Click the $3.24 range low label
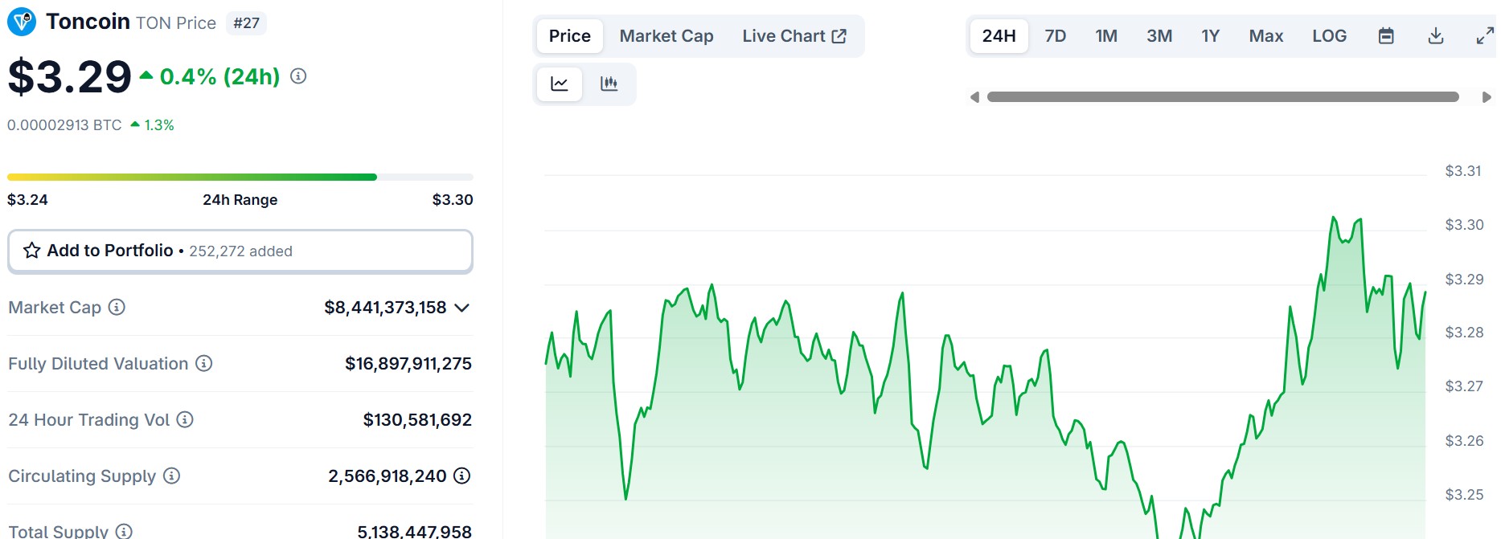Viewport: 1501px width, 539px height. coord(27,200)
